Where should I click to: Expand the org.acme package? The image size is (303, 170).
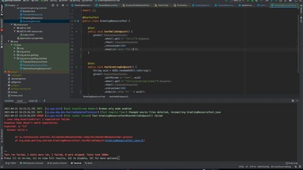pos(15,51)
